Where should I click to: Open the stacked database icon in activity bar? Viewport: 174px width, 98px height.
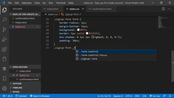pos(4,69)
